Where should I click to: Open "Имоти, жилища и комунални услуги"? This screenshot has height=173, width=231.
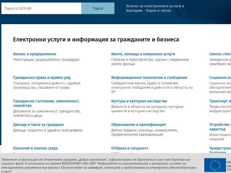[x=143, y=54]
